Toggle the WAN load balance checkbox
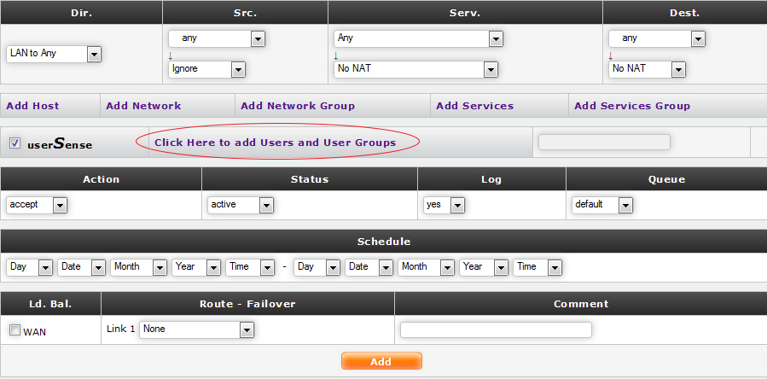767x379 pixels. [15, 330]
